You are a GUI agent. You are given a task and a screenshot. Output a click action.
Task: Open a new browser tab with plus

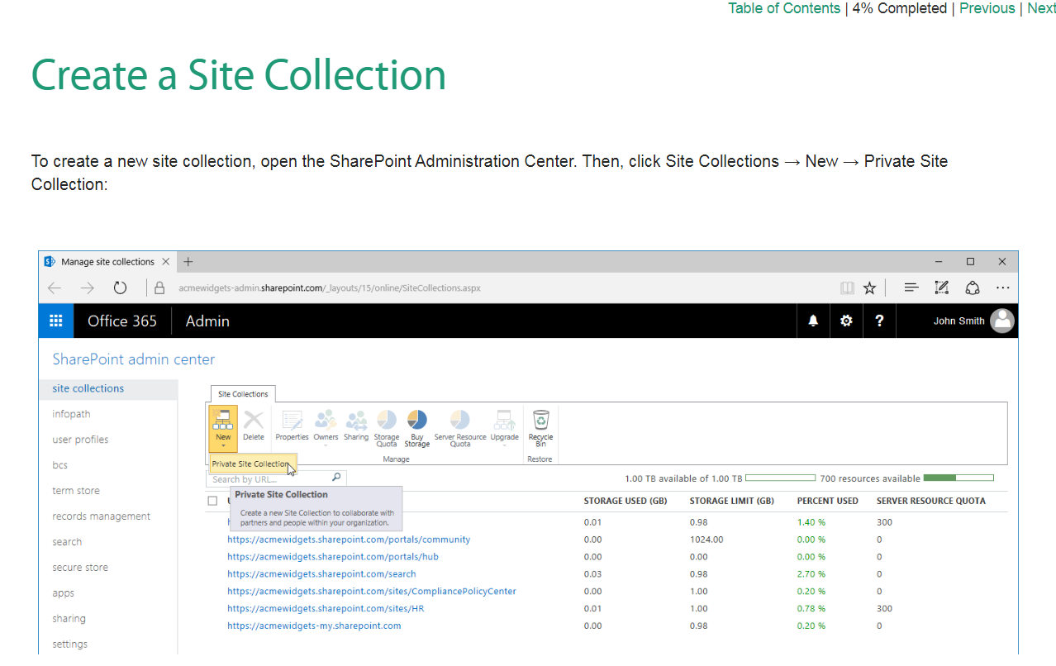point(188,262)
